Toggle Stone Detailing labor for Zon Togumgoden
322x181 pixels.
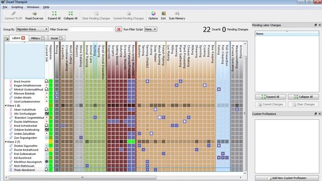pos(81,137)
